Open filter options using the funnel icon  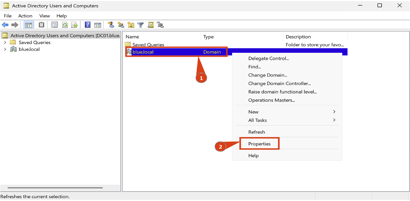pyautogui.click(x=141, y=25)
